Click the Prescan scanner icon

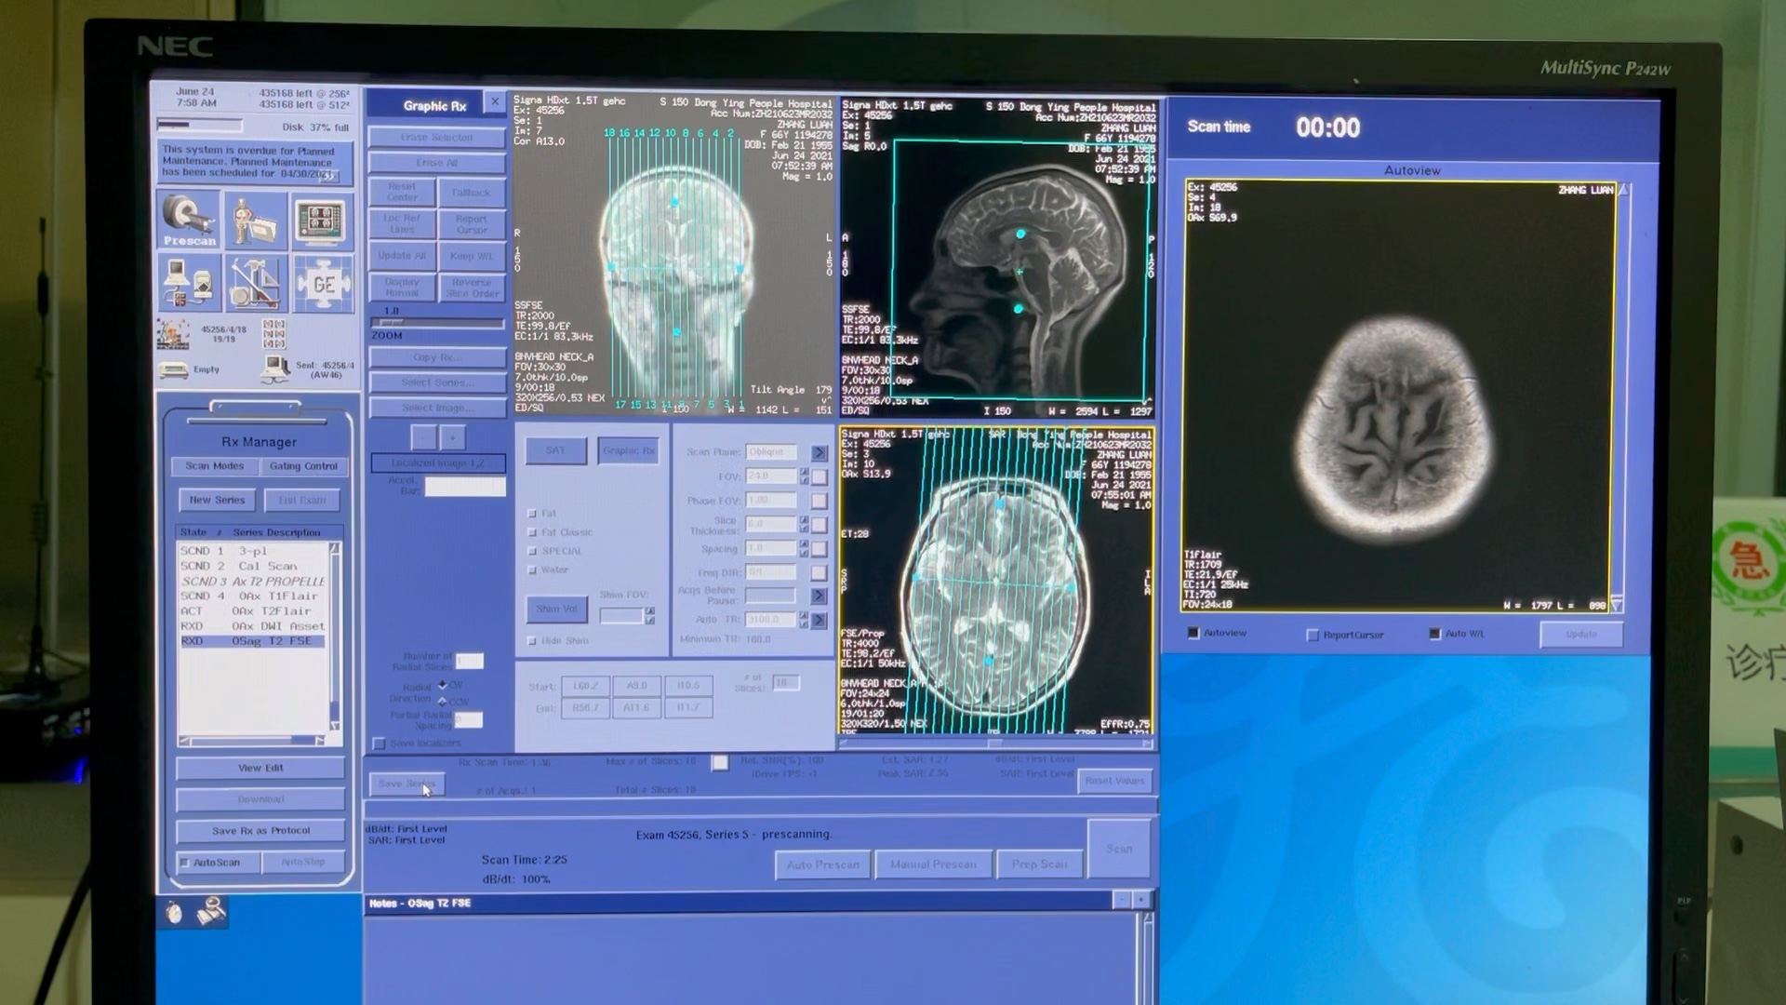point(190,220)
